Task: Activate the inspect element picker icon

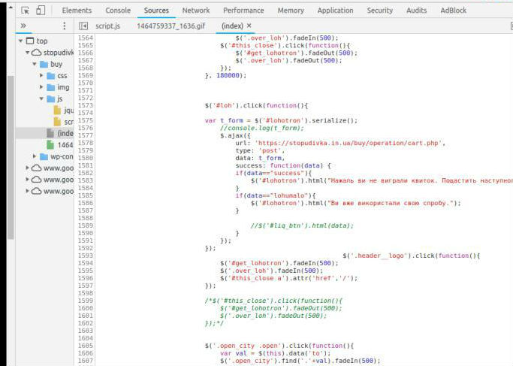Action: coord(25,11)
